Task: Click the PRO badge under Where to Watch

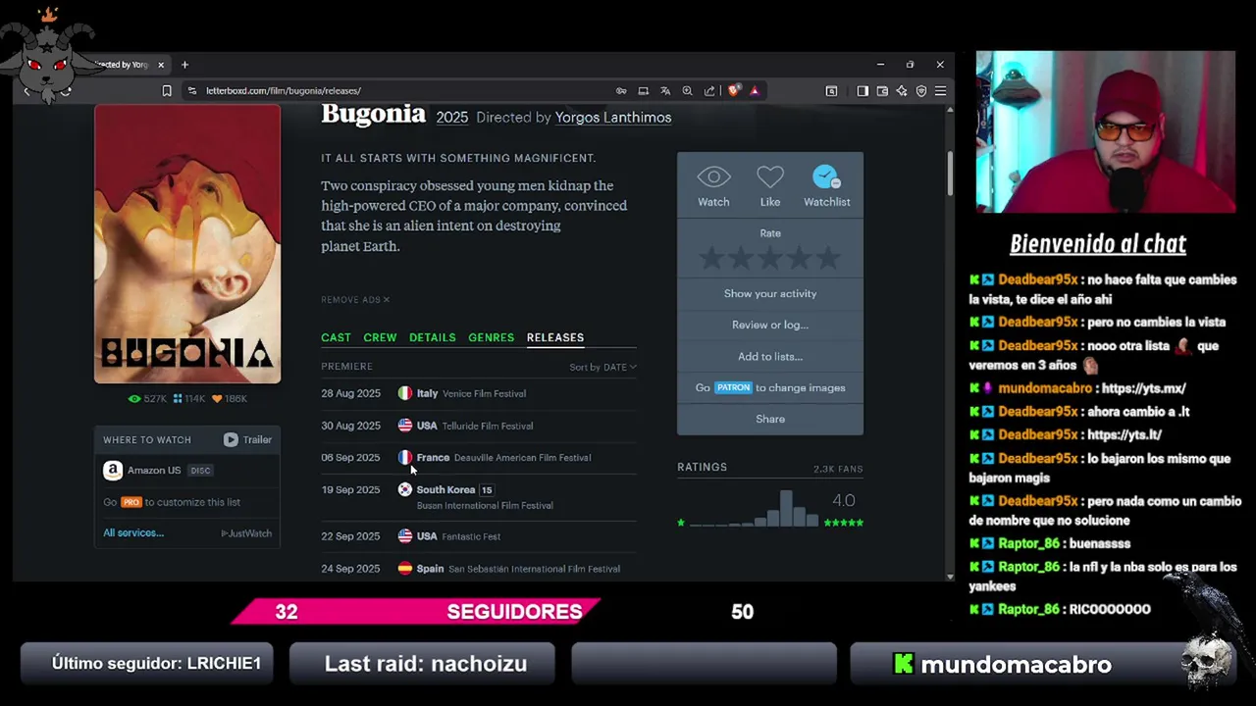Action: coord(131,502)
